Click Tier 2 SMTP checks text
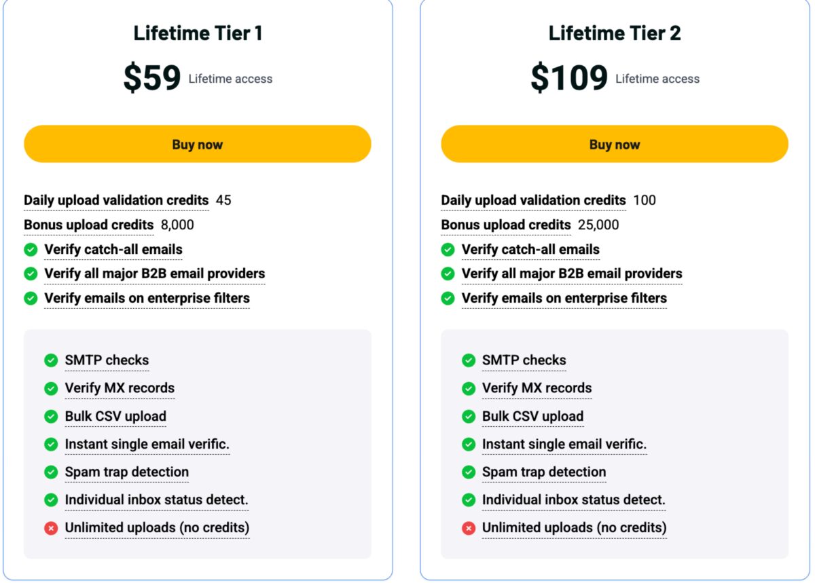Image resolution: width=815 pixels, height=583 pixels. (x=524, y=360)
